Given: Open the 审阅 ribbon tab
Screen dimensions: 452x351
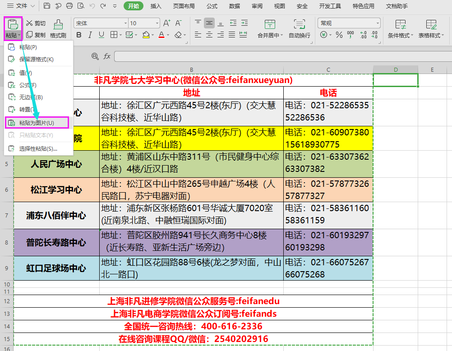Looking at the screenshot, I should point(257,6).
